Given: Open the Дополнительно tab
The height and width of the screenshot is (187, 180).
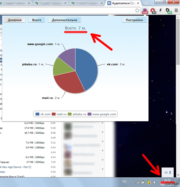Looking at the screenshot, I should 64,20.
